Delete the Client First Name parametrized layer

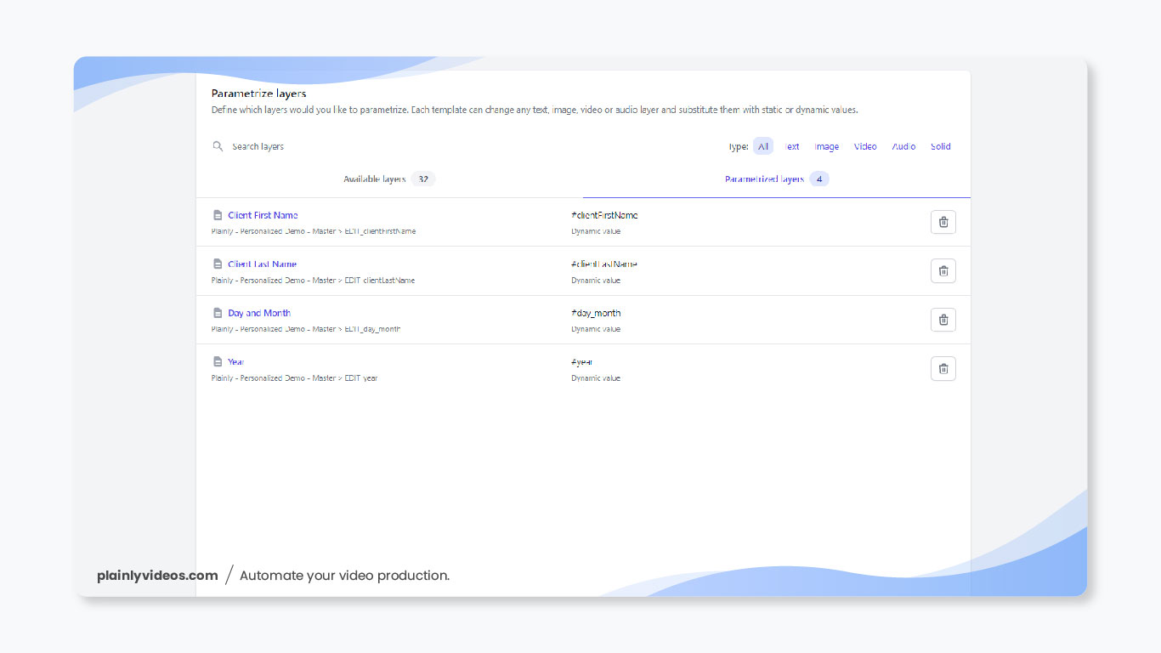[x=943, y=222]
